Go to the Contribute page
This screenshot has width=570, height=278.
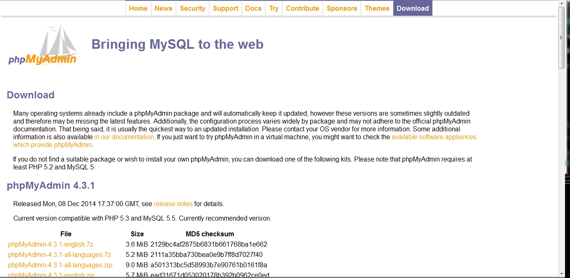(x=302, y=8)
